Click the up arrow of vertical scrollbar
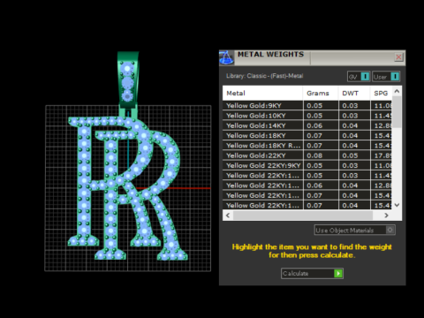 tap(397, 91)
